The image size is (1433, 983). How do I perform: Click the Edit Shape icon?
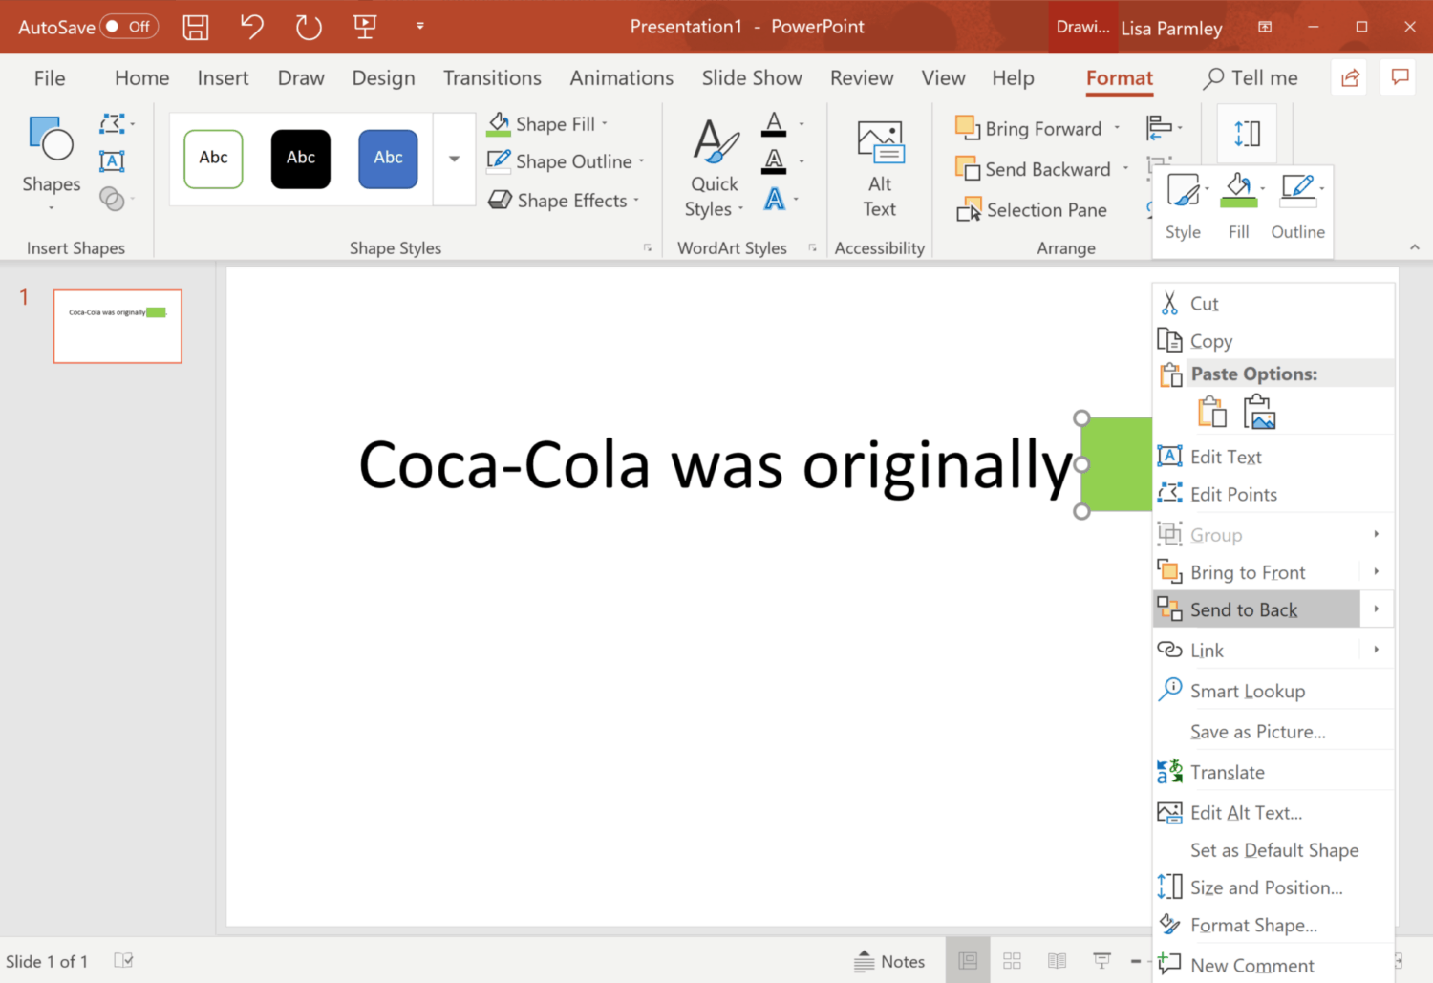[114, 123]
